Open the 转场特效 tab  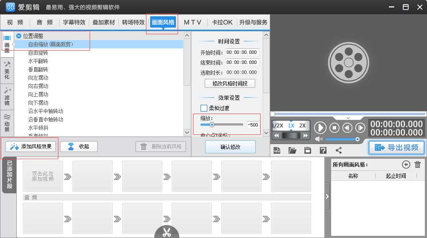(133, 22)
